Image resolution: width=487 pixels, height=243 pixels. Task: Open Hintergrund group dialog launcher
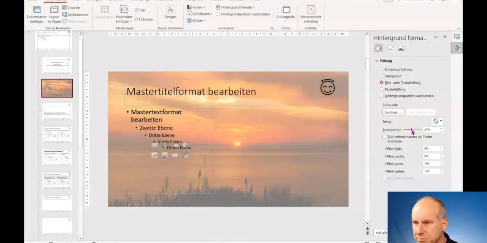point(272,28)
